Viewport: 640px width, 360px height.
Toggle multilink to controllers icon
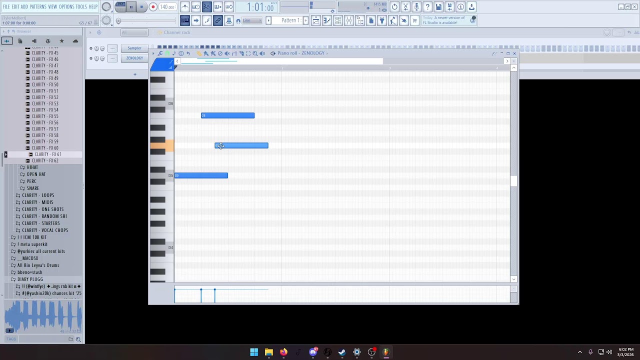coord(228,20)
